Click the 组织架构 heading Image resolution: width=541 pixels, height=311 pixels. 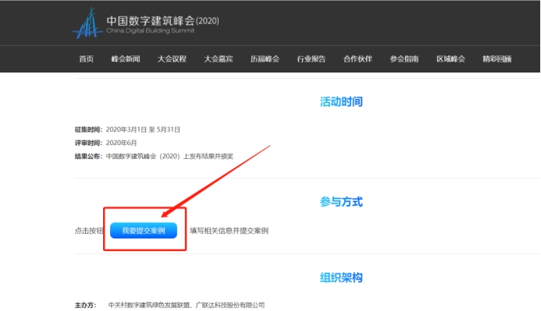[x=341, y=277]
